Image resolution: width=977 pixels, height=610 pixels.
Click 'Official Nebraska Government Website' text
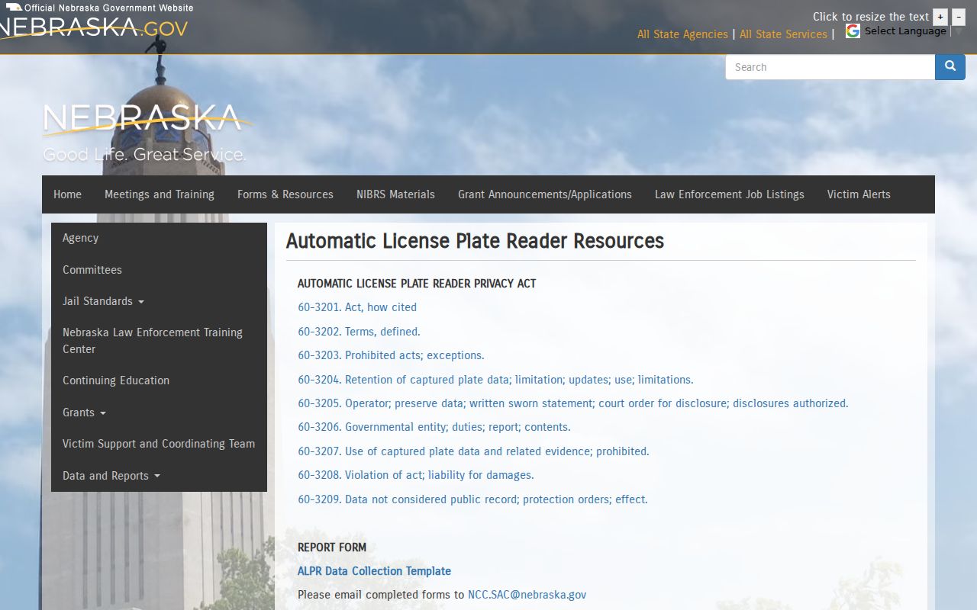pos(108,8)
